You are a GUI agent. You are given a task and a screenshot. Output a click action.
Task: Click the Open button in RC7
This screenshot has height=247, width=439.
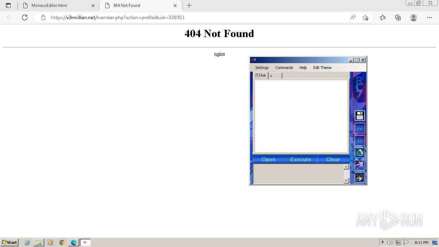point(269,159)
